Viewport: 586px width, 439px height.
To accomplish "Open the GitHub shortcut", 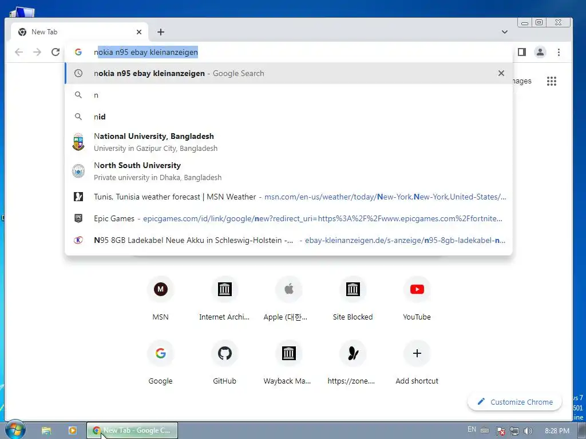I will 224,362.
